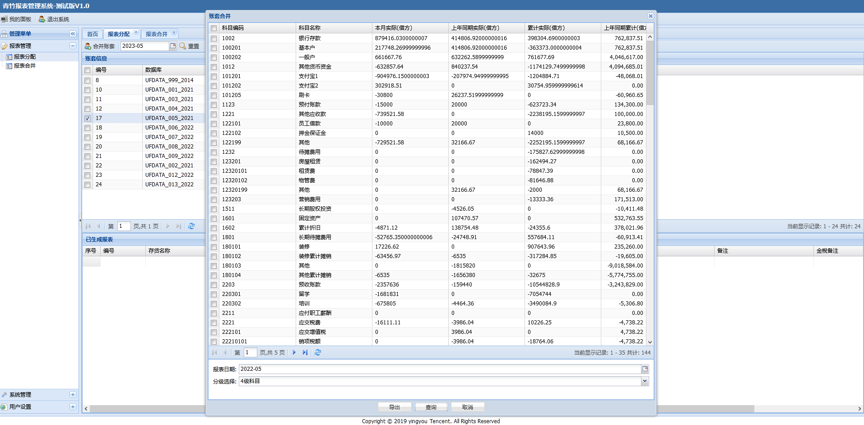Screen dimensions: 864x425
Task: Expand the 系统管理 section
Action: 73,395
